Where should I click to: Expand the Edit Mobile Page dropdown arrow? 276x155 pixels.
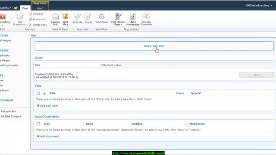click(121, 25)
